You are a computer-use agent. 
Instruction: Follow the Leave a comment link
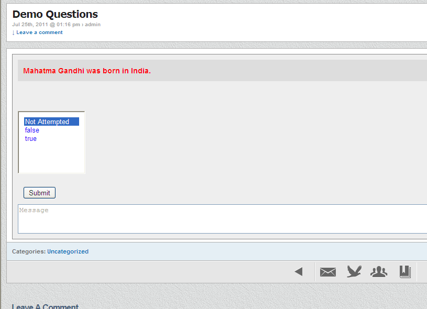click(x=39, y=32)
